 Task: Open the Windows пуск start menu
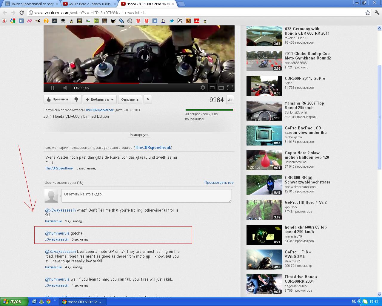(14, 302)
